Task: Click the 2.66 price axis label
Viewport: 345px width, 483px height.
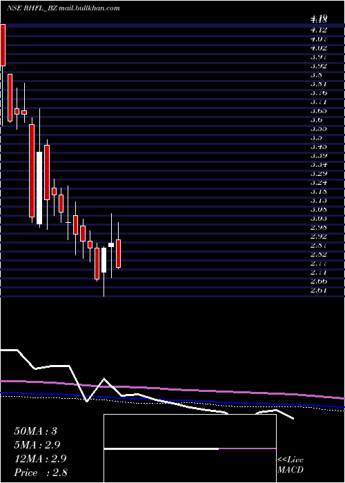Action: point(319,281)
